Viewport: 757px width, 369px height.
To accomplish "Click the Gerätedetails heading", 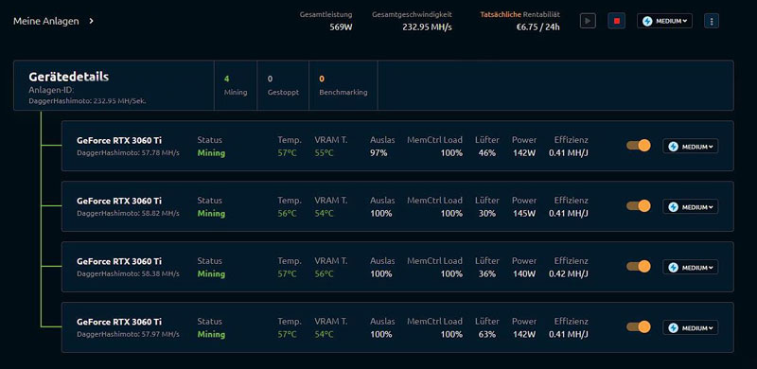I will click(x=68, y=77).
